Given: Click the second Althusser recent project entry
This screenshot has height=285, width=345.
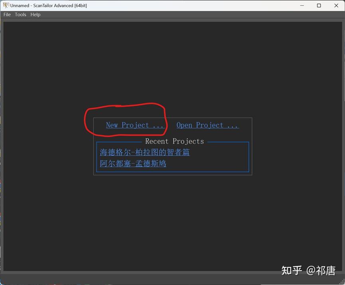Looking at the screenshot, I should tap(133, 163).
